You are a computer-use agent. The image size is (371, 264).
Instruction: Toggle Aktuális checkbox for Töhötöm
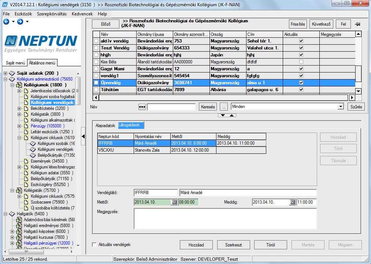pyautogui.click(x=301, y=90)
